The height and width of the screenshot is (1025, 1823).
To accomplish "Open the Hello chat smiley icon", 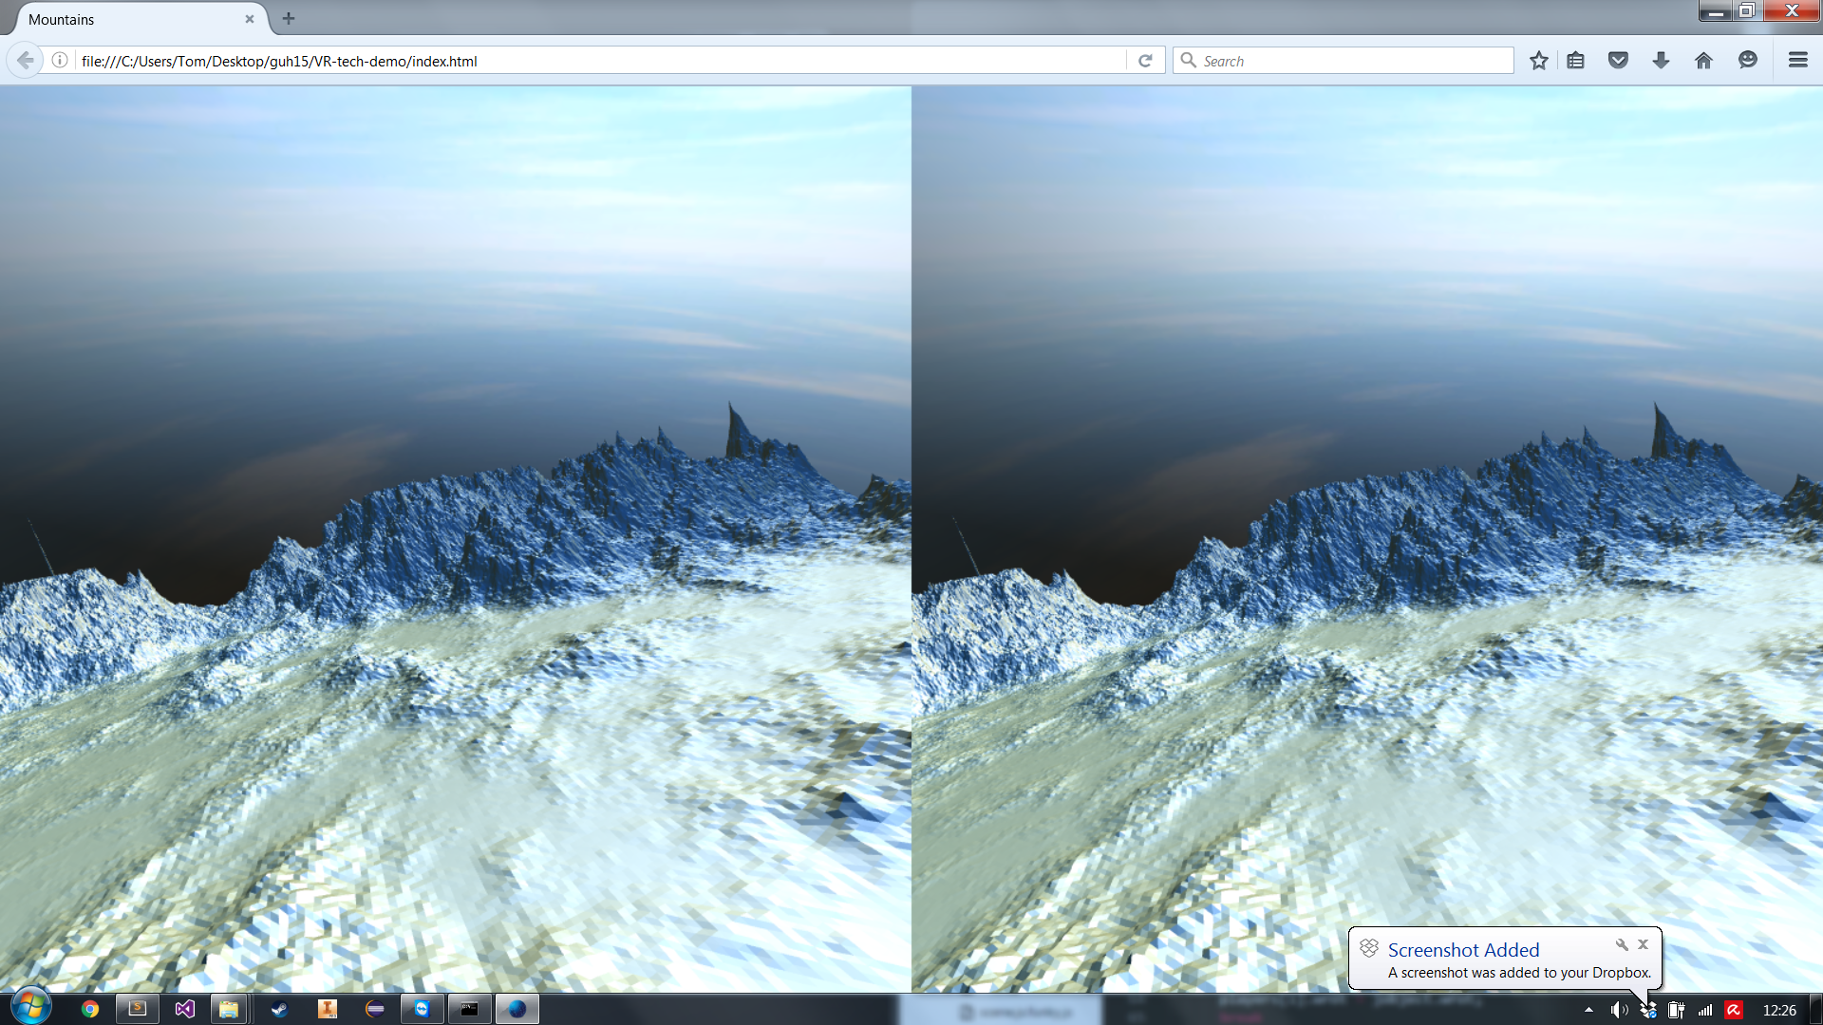I will 1747,61.
